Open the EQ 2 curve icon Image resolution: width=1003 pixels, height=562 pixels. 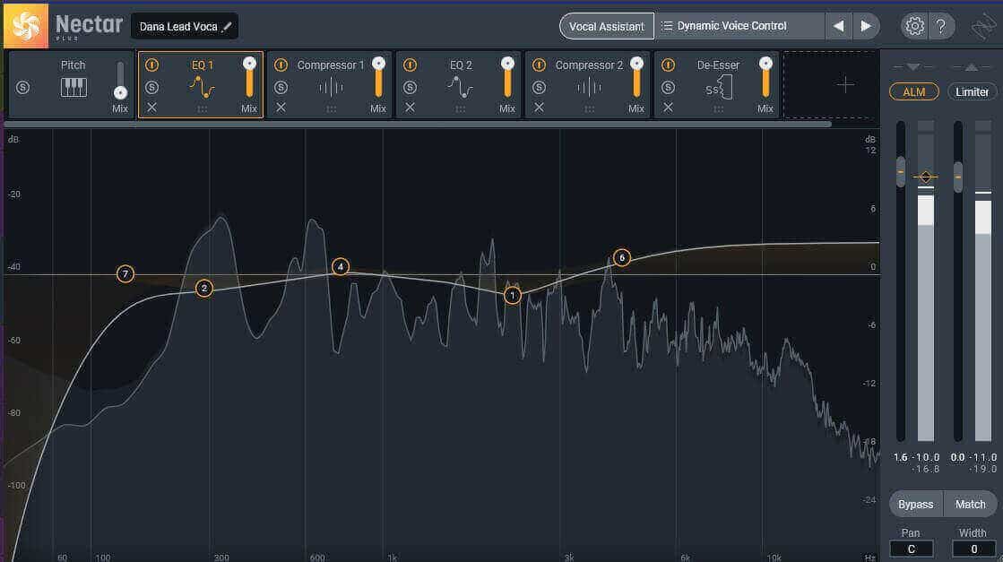tap(460, 87)
